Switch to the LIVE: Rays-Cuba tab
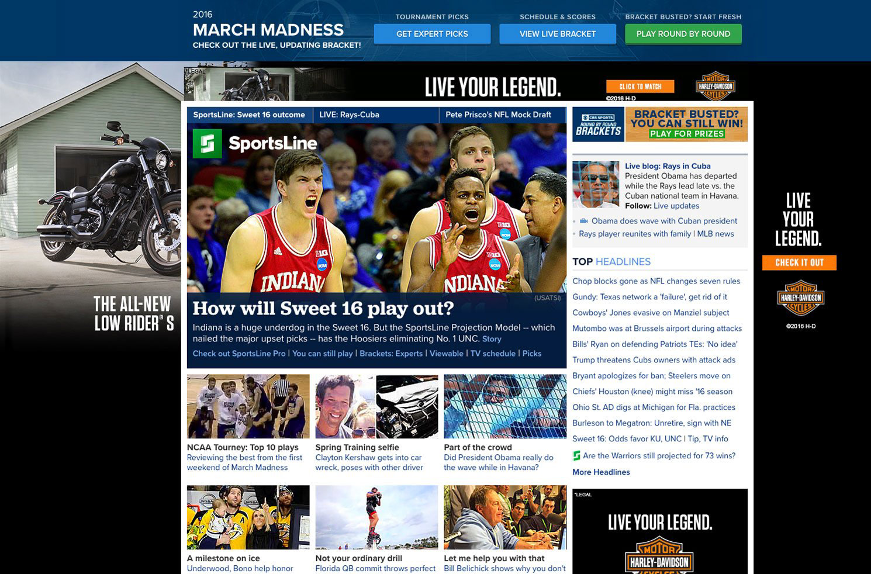Screen dimensions: 871x574 (349, 115)
